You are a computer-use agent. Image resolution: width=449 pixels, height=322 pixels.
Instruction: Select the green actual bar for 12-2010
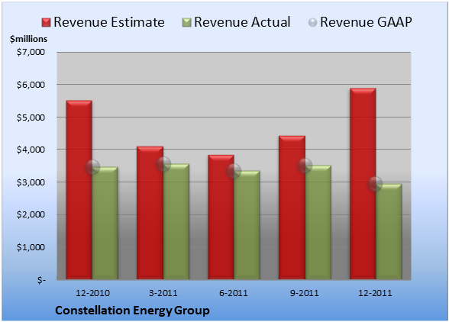[105, 223]
